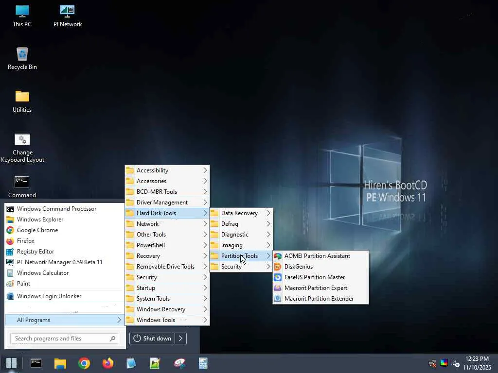Viewport: 498px width, 373px height.
Task: Open Macrorit Partition Expert
Action: tap(321, 288)
